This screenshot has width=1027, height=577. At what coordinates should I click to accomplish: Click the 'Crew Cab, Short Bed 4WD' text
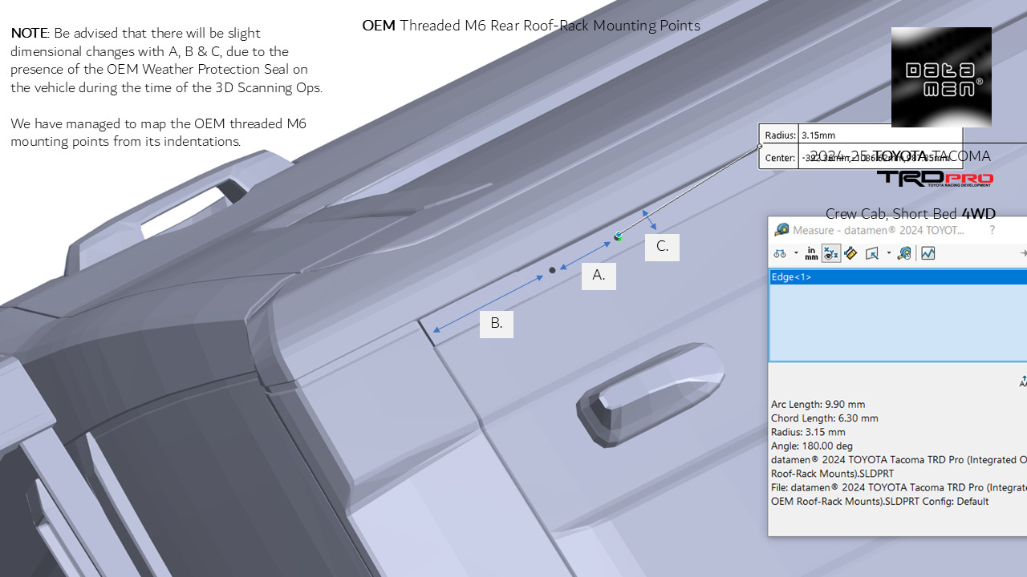point(911,214)
